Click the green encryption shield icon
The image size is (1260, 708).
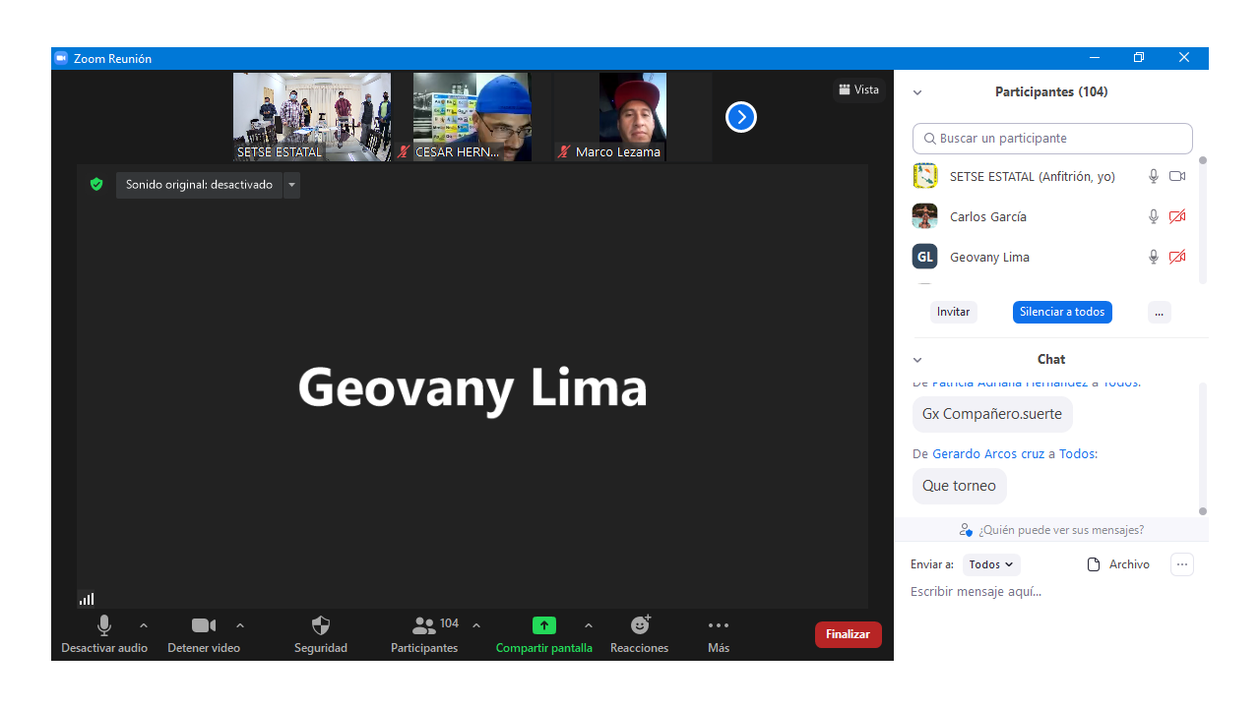(96, 184)
